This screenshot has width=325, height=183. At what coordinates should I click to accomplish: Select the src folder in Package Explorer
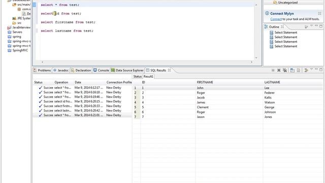pos(17,23)
